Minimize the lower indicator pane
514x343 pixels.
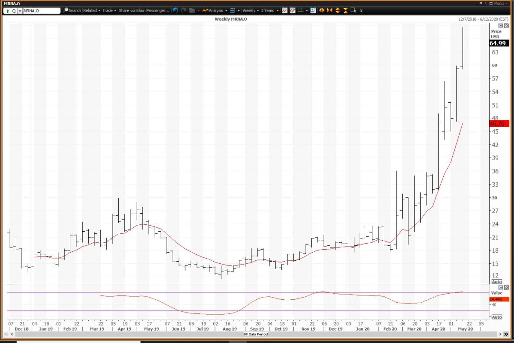point(501,287)
